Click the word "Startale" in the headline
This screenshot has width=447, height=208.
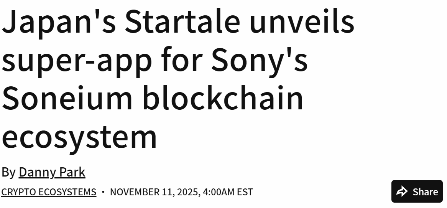point(182,22)
